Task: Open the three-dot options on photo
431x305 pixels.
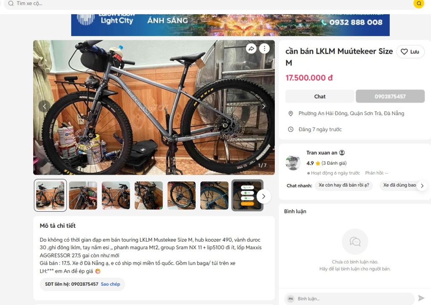Action: (264, 49)
